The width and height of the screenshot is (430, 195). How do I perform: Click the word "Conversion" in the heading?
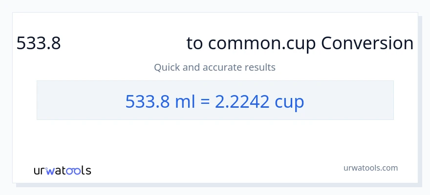(x=367, y=43)
